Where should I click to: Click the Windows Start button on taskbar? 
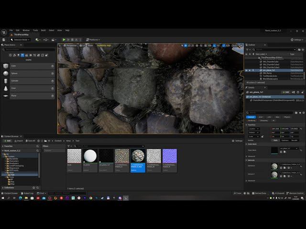point(4,198)
